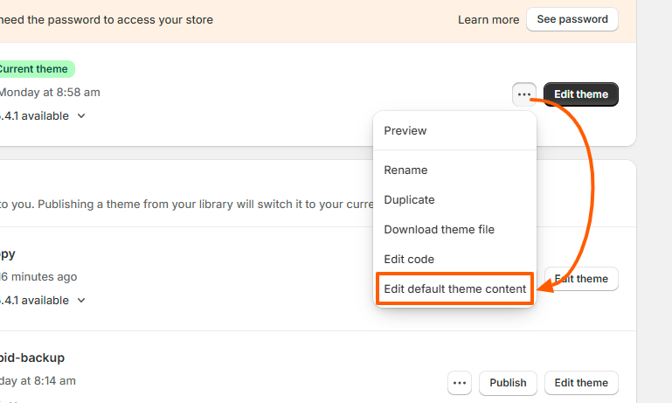This screenshot has height=403, width=672.
Task: Select Edit code menu entry
Action: point(454,259)
